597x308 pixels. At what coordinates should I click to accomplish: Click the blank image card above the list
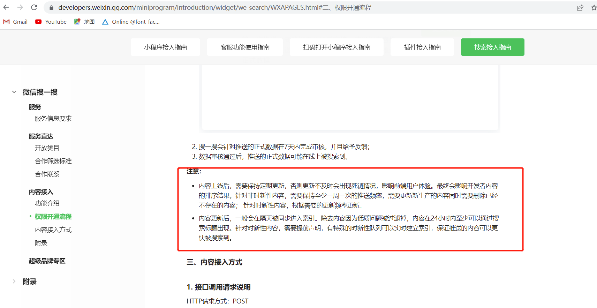[350, 97]
